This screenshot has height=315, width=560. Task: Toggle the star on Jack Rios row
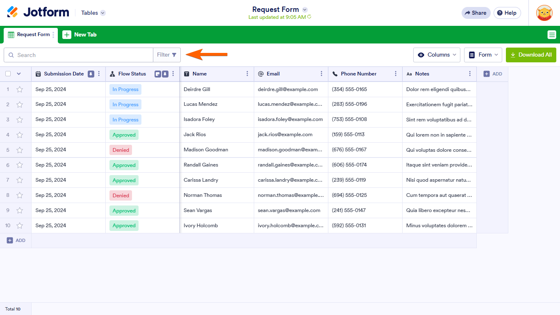click(20, 135)
